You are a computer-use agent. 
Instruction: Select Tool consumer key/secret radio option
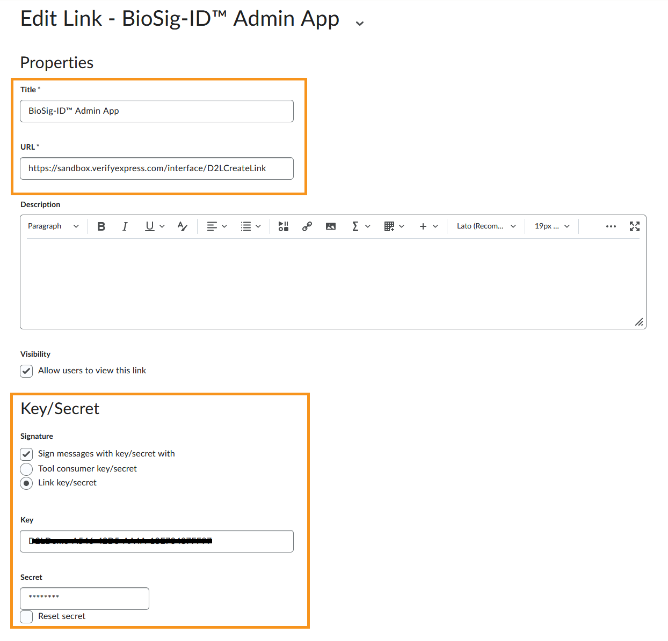pos(26,469)
